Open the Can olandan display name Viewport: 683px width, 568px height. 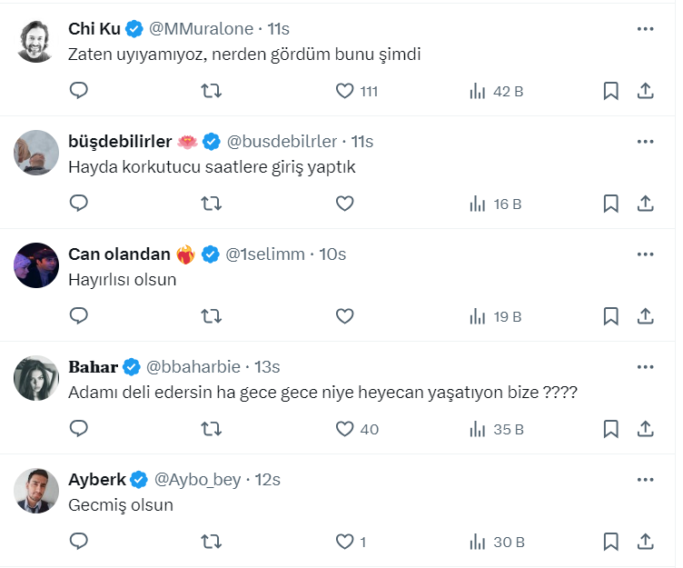pos(120,254)
